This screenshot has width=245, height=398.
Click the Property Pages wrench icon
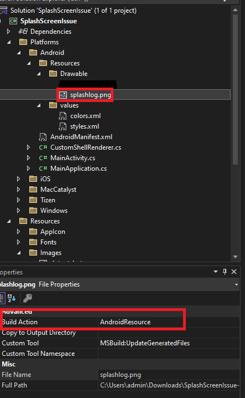click(x=28, y=298)
